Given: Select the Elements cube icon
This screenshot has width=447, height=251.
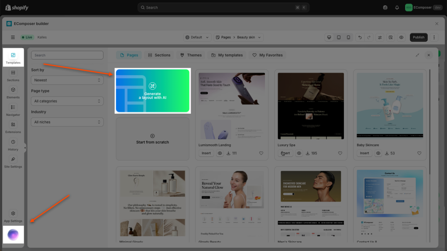Looking at the screenshot, I should pyautogui.click(x=13, y=92).
